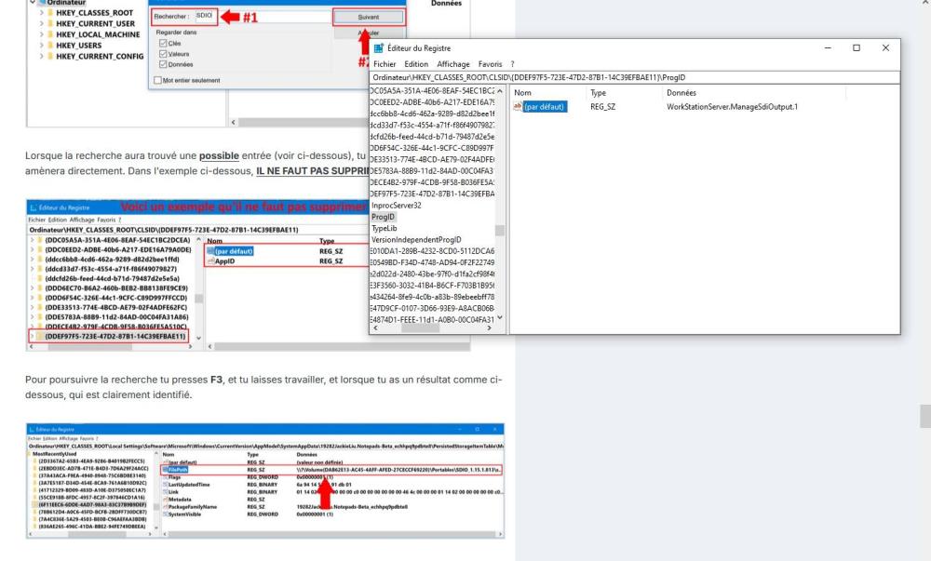Select the e434264-8fe9-4c0b key in front tree
The image size is (931, 561).
tap(432, 297)
